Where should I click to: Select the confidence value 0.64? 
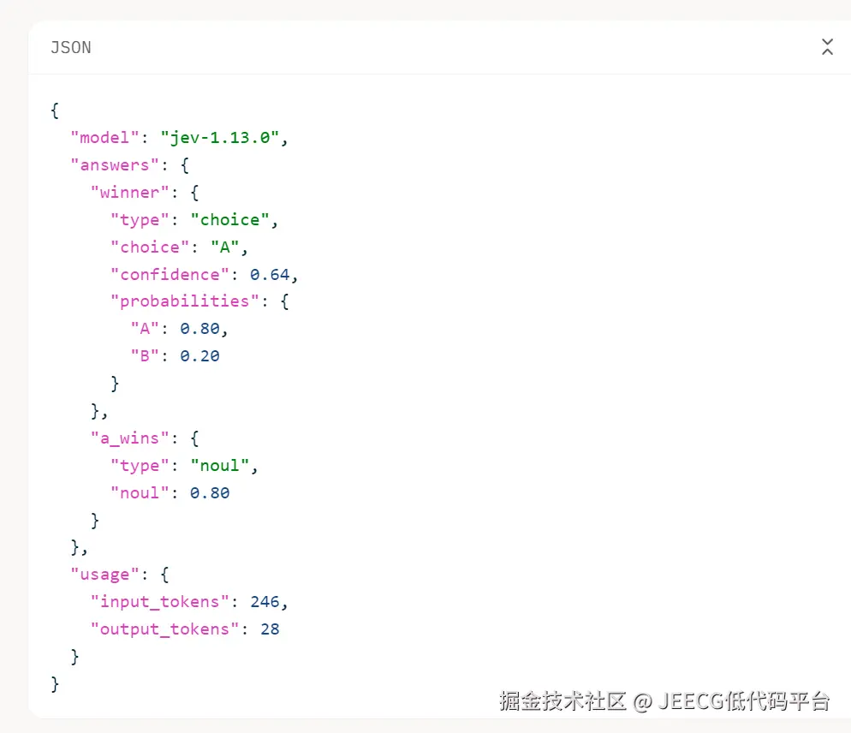[x=270, y=275]
